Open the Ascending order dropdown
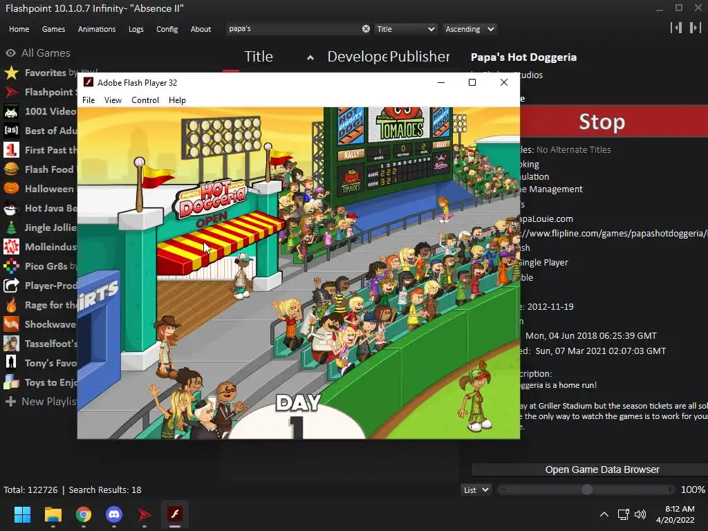708x531 pixels. (469, 29)
